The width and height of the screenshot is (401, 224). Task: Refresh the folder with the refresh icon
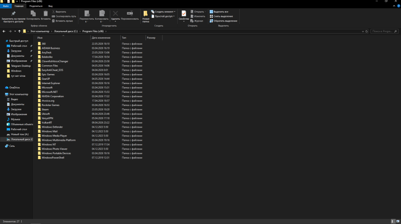(x=367, y=31)
